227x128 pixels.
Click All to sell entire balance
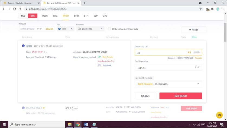pos(189,53)
